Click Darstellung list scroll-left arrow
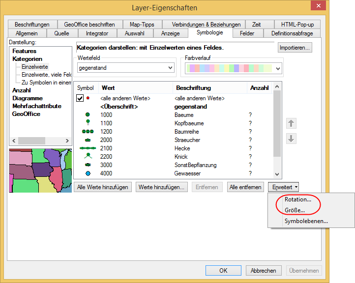Image resolution: width=355 pixels, height=283 pixels. [14, 141]
